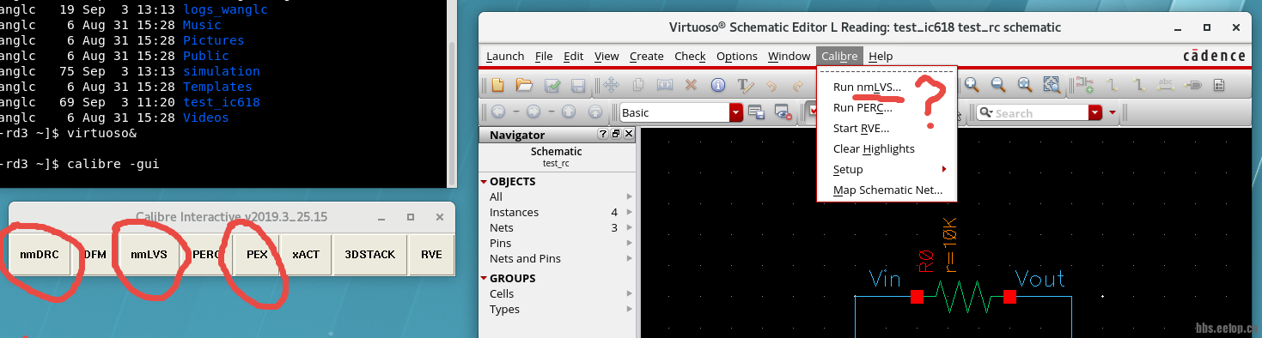Open the Setup submenu in Calibre menu

tap(886, 169)
